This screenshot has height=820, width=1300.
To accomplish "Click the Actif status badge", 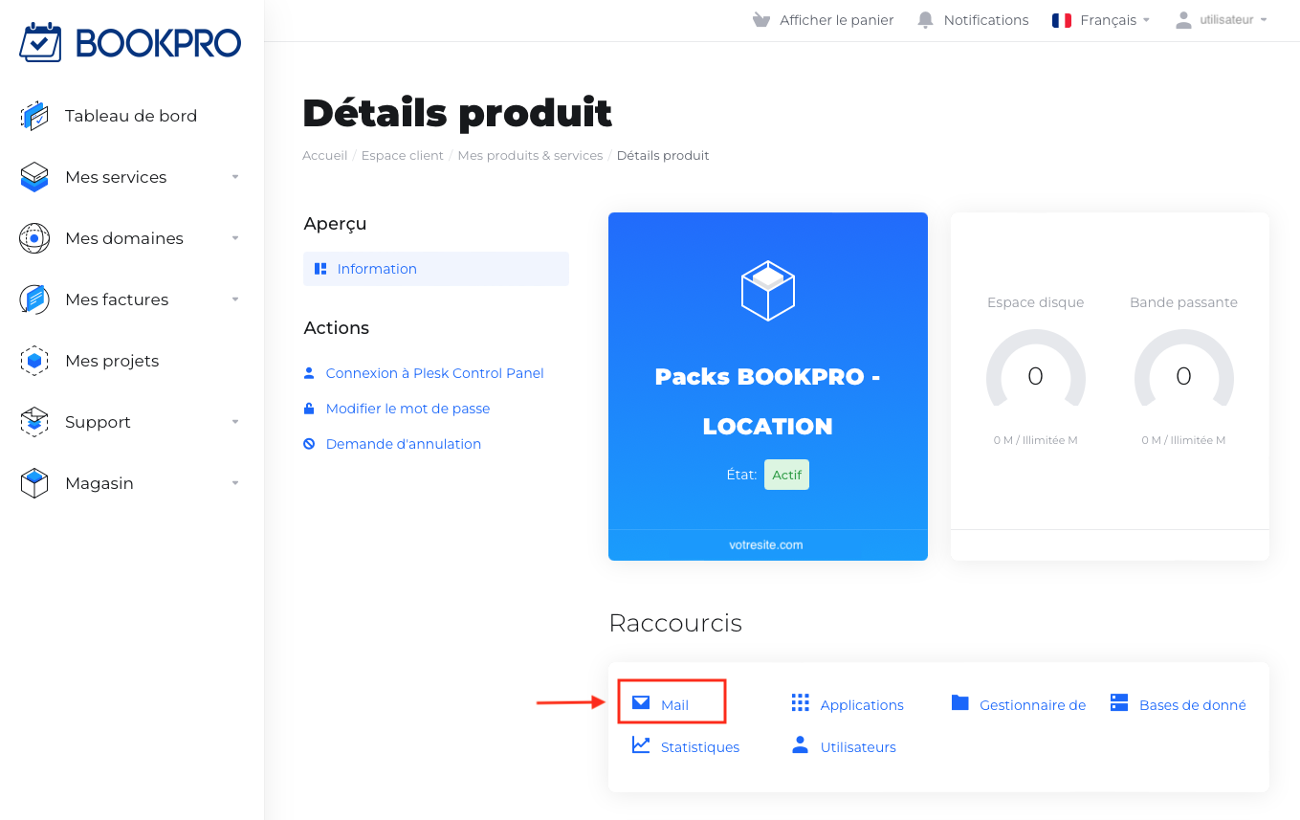I will click(x=786, y=475).
